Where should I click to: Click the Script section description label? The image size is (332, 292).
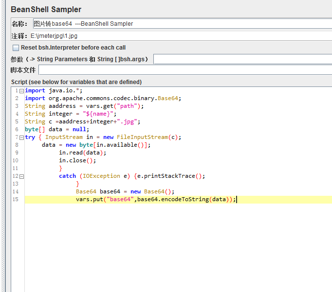pos(76,82)
